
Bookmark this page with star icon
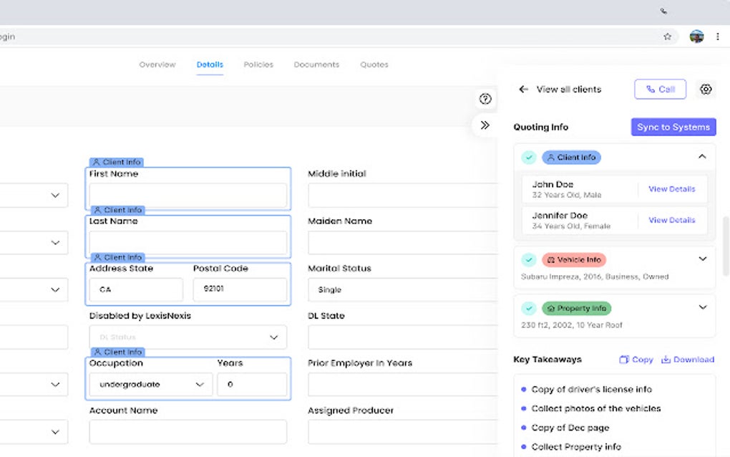[x=667, y=37]
